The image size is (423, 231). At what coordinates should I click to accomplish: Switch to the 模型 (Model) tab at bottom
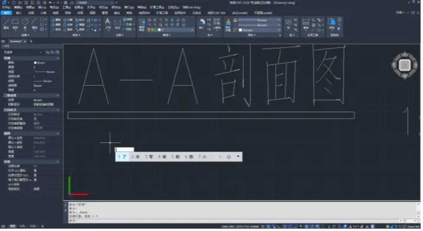tap(13, 226)
